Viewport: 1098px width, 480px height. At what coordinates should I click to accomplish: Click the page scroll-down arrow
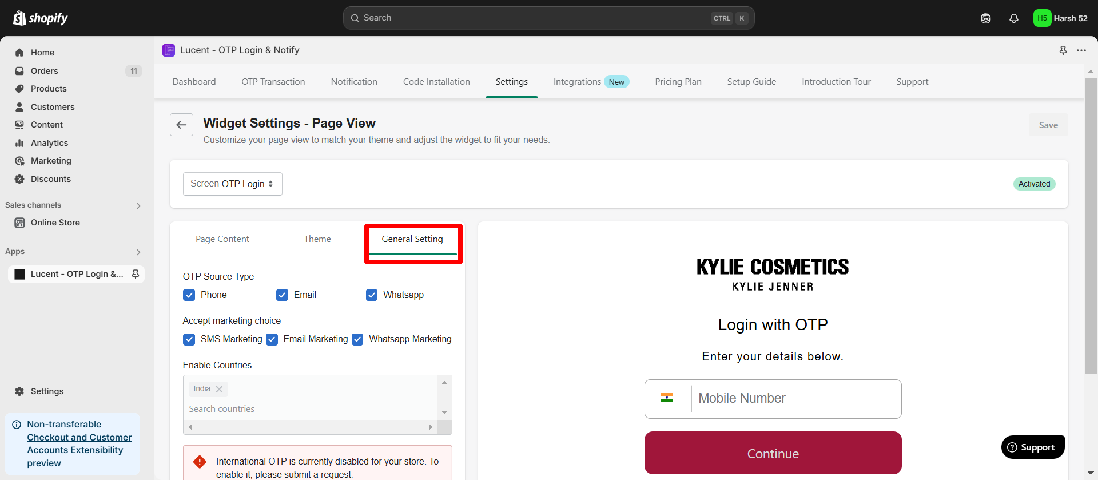1091,474
